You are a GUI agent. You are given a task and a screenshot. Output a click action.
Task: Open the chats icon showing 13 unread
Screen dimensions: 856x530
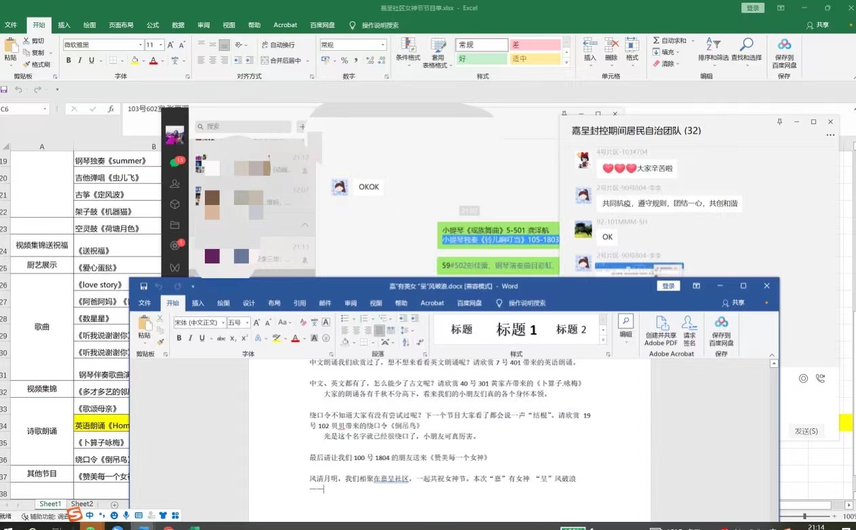point(173,161)
